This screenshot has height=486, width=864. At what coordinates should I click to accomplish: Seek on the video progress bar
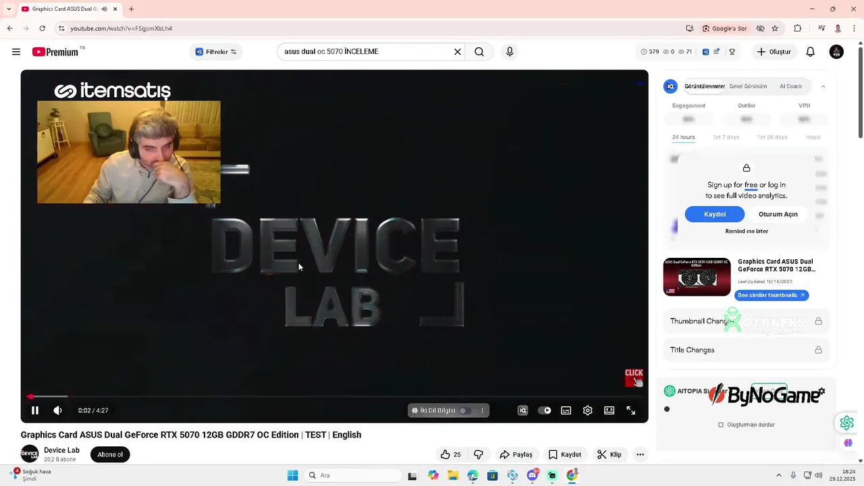(x=334, y=397)
